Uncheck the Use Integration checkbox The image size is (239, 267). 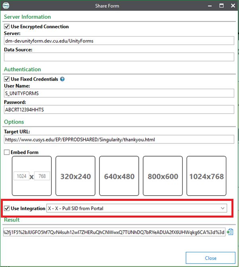pos(7,208)
